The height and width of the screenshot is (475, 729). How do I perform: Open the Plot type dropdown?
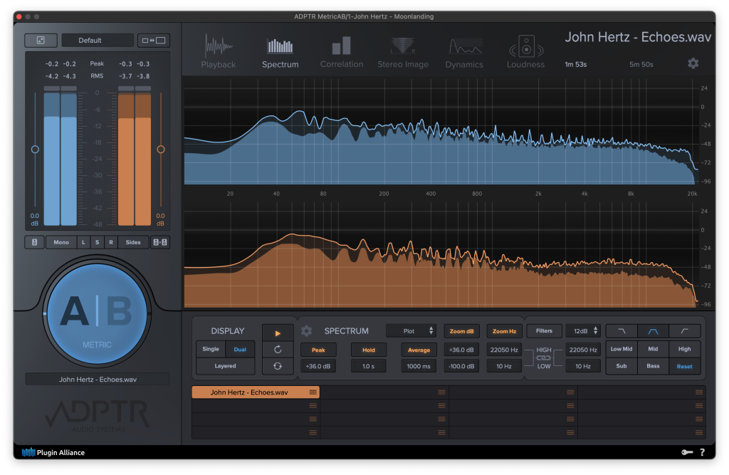coord(412,331)
